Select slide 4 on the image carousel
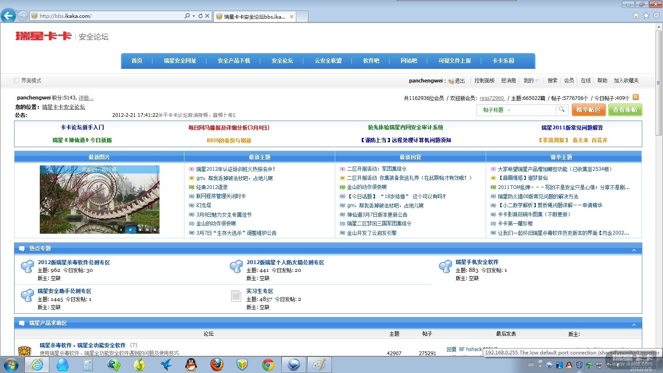 [x=147, y=230]
